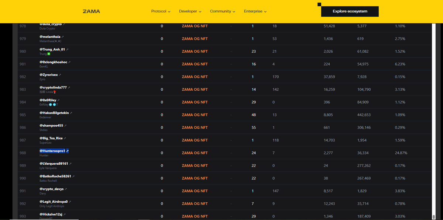Viewport: 443px width, 220px height.
Task: Click the 277,262 value
Action: (364, 165)
